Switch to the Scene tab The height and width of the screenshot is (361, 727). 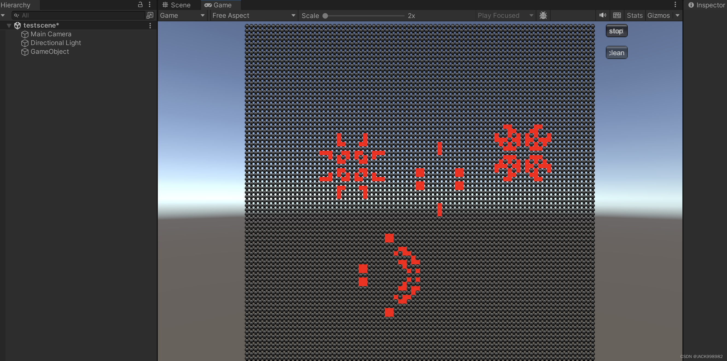177,5
